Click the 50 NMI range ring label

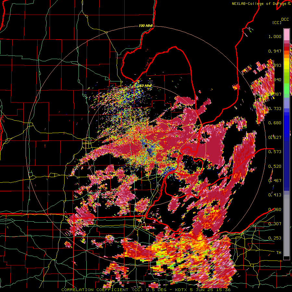click(145, 86)
